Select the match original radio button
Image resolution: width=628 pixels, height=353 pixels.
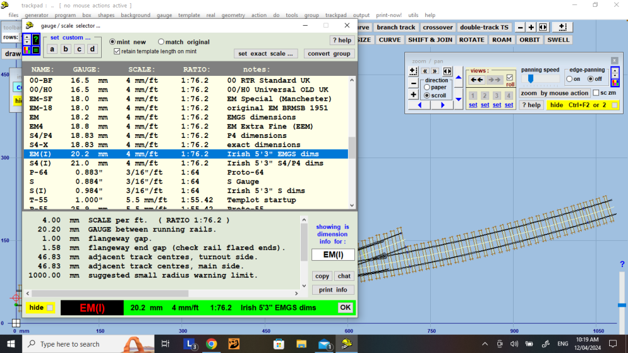coord(161,42)
